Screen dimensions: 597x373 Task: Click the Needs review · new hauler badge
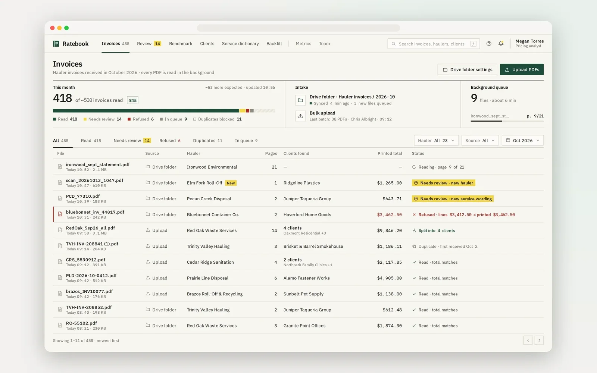coord(443,183)
